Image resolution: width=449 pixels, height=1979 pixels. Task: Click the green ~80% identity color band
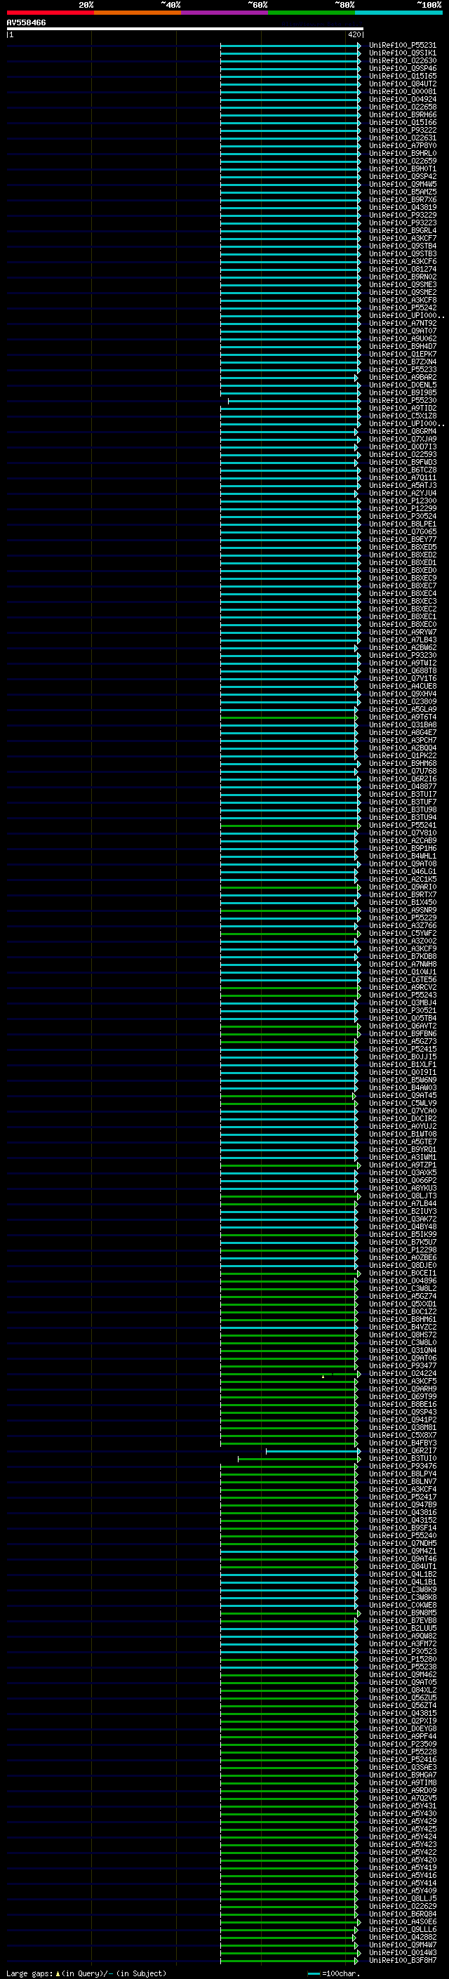tap(311, 13)
